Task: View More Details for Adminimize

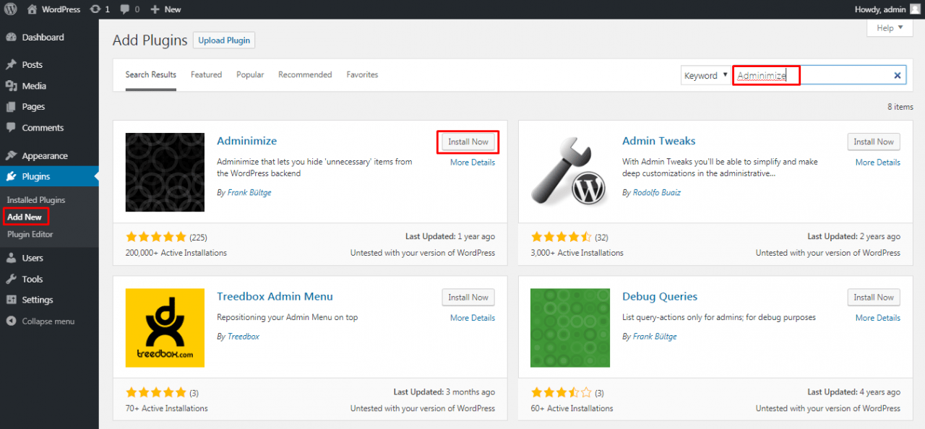Action: pyautogui.click(x=473, y=162)
